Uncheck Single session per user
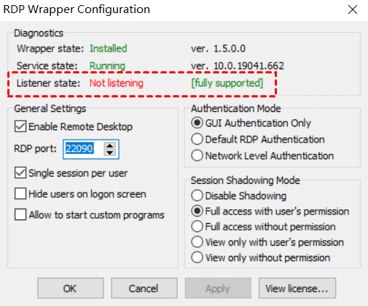 [x=20, y=173]
